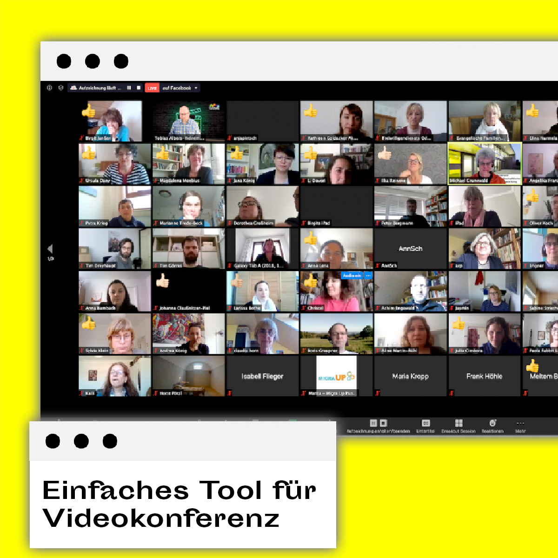Click muted mic icon on Marianne Tiede-Beck tile
The image size is (558, 558).
pyautogui.click(x=156, y=223)
